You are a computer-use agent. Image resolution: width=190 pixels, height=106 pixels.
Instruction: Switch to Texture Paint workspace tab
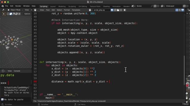tap(95, 6)
